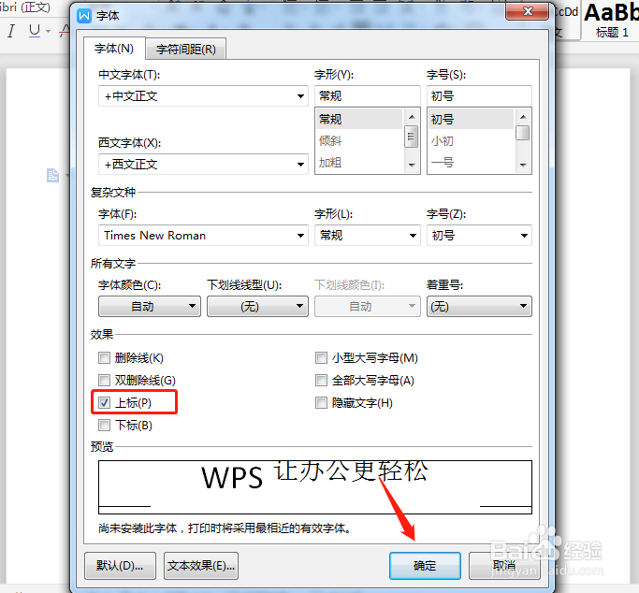The image size is (639, 593).
Task: Open the underline style arrow next to U
Action: [48, 32]
